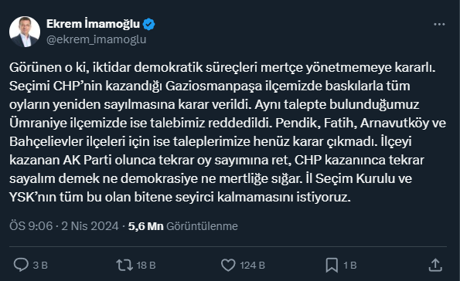Click the share upload arrow icon

[435, 265]
